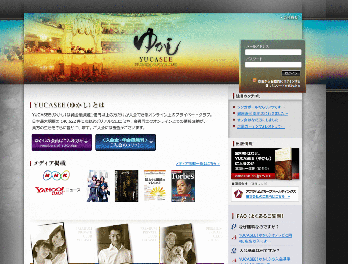
Task: Click the なぜ無料なのですか？ question text
Action: [x=258, y=227]
